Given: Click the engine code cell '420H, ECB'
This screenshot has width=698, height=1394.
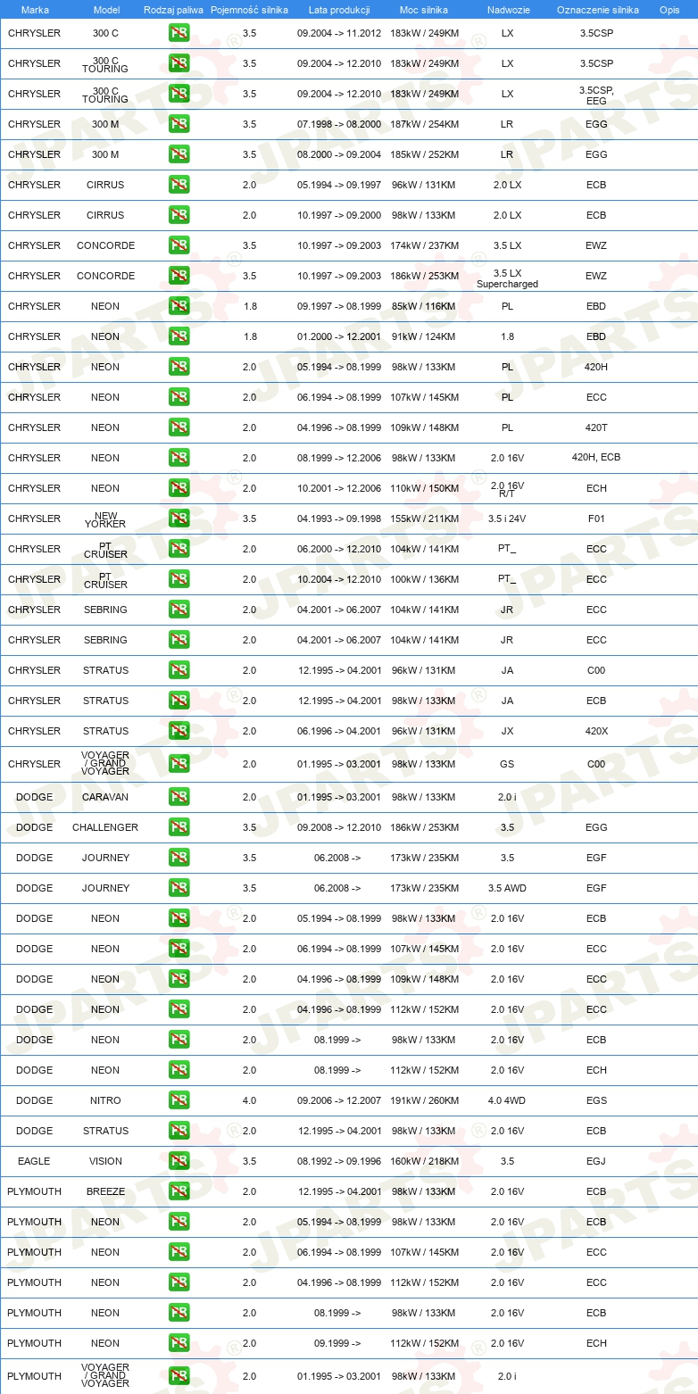Looking at the screenshot, I should pyautogui.click(x=596, y=457).
